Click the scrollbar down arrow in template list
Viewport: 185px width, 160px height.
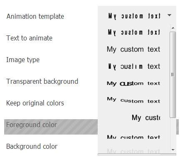pyautogui.click(x=173, y=150)
